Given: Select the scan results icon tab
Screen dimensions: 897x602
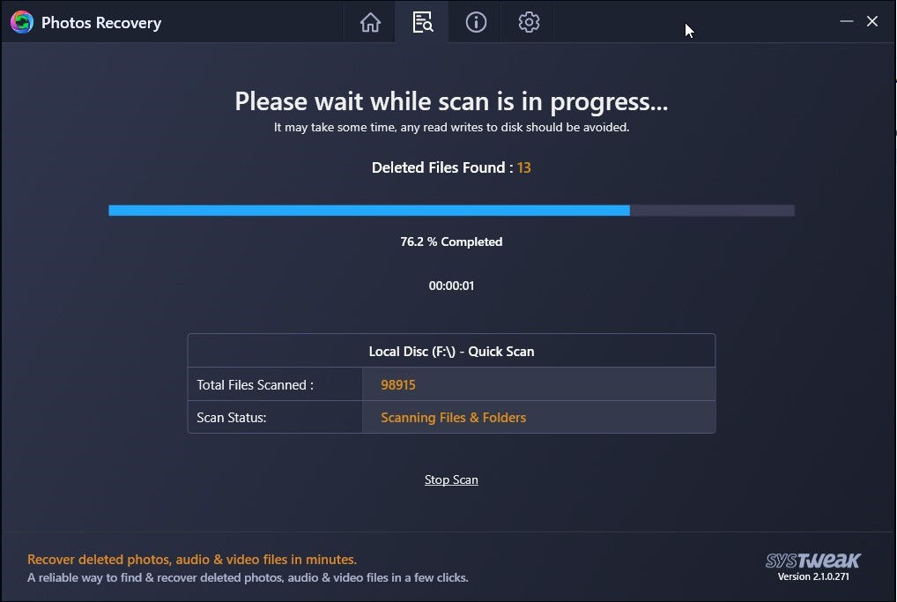Looking at the screenshot, I should pos(422,22).
